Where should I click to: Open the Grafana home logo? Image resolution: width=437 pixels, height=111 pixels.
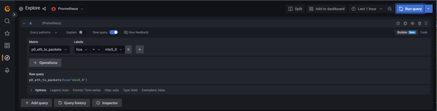7,9
